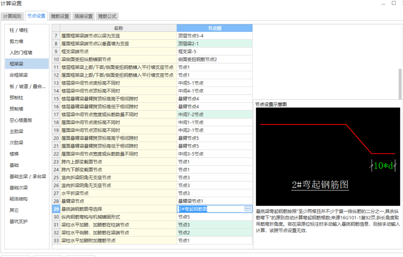The height and width of the screenshot is (257, 403).
Task: Select cell 中间2-1节点
Action: tap(214, 130)
